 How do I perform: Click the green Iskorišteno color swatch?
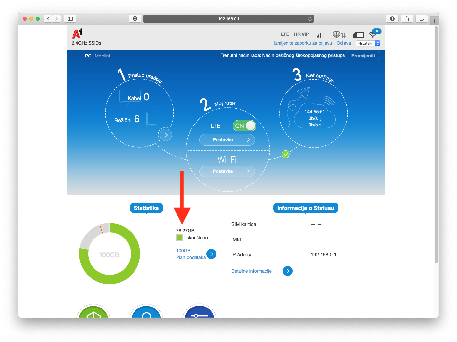point(179,238)
